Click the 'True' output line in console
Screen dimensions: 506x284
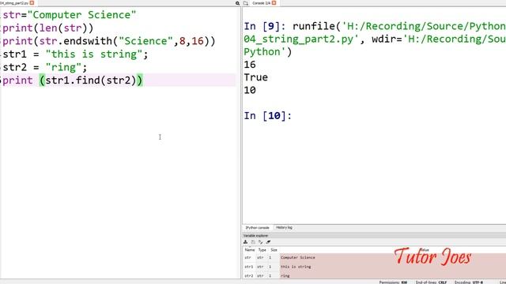tap(255, 77)
